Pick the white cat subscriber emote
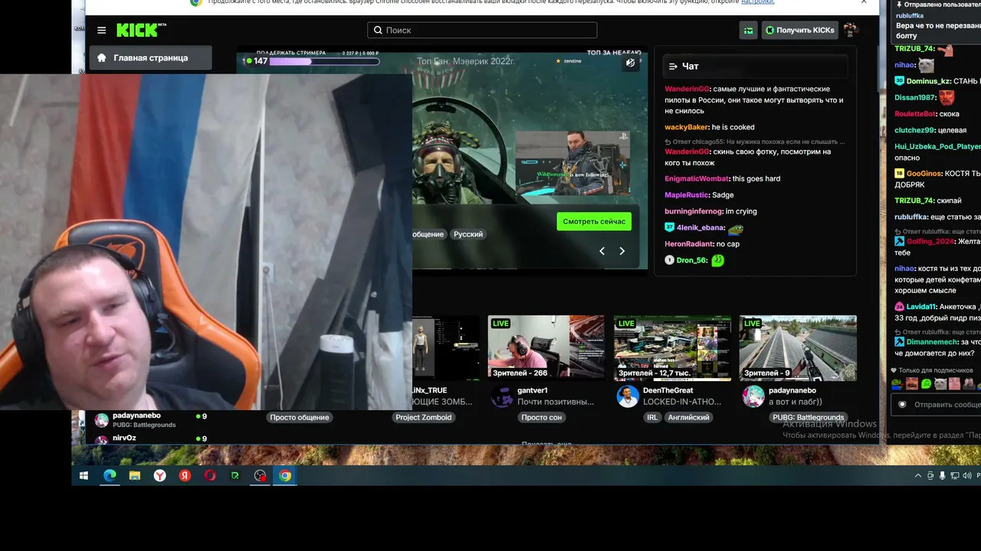981x551 pixels. tap(940, 384)
